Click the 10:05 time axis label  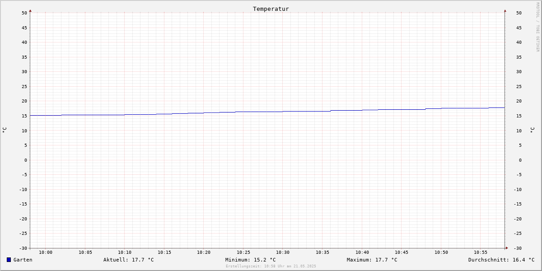tap(85, 252)
